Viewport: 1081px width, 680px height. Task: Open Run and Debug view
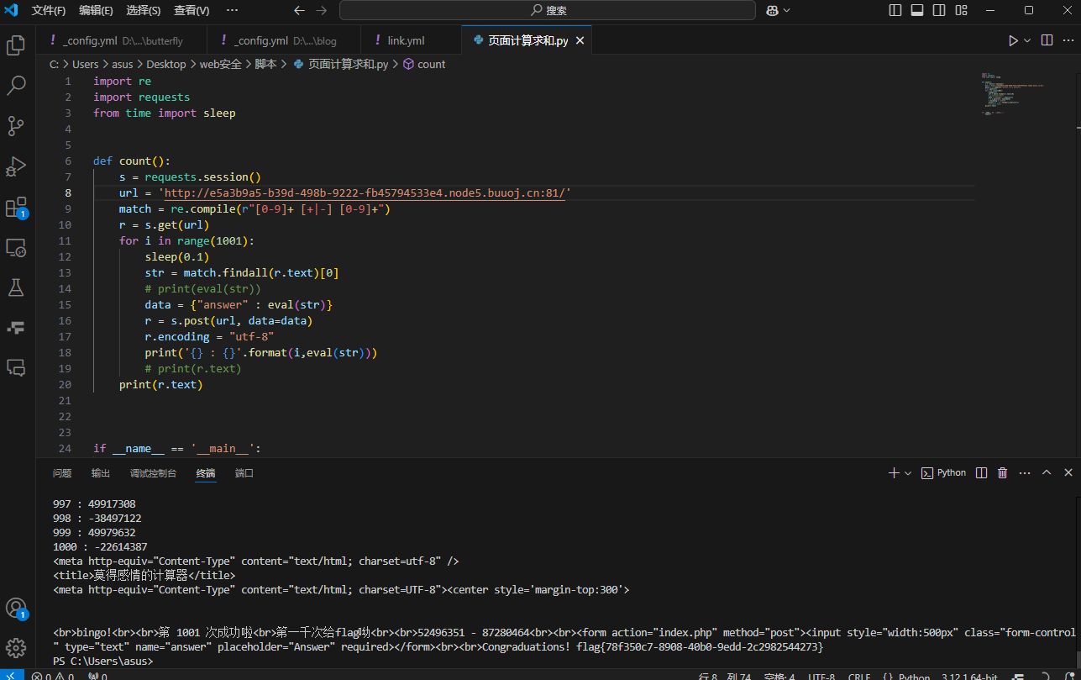(x=16, y=166)
